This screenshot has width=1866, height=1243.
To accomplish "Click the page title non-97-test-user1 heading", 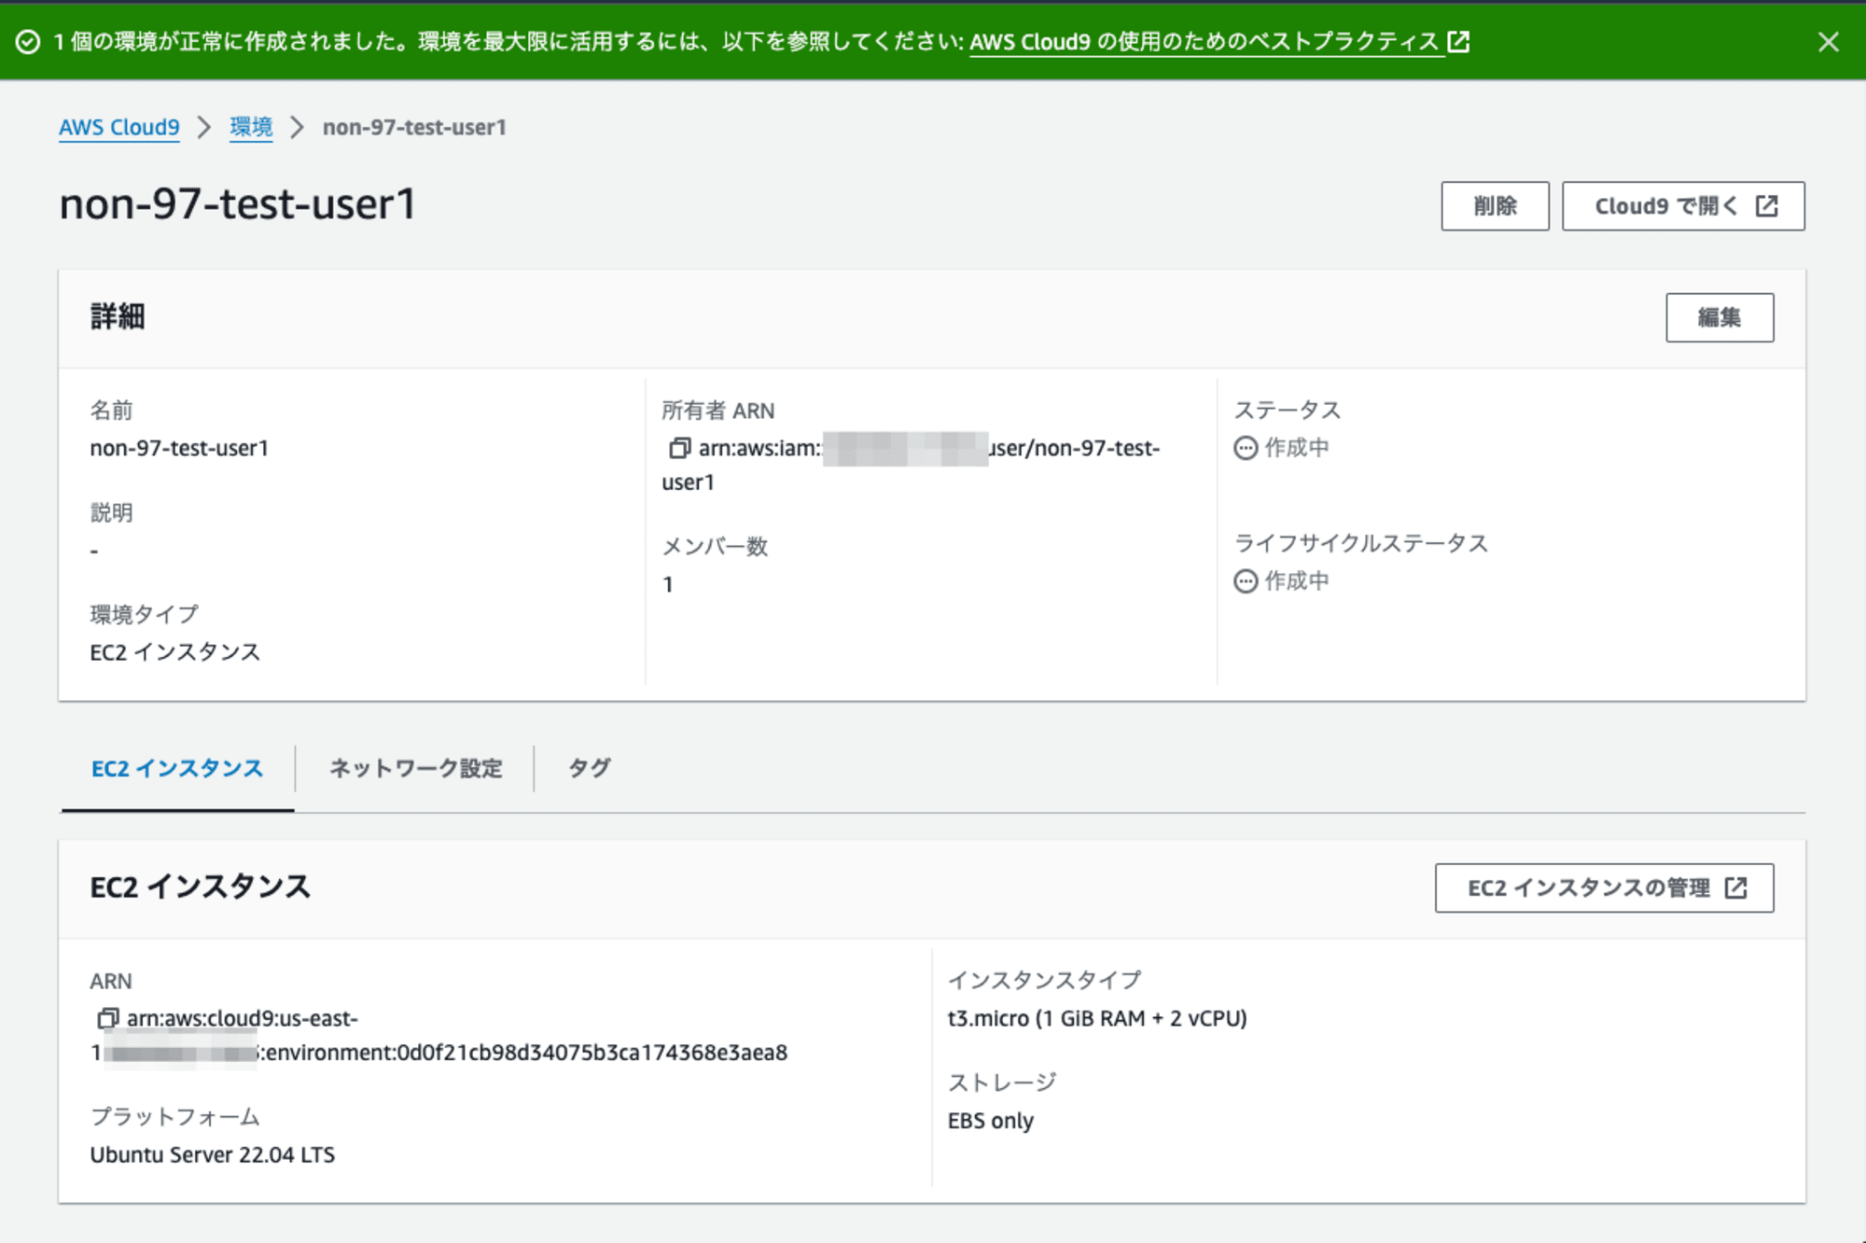I will pos(238,204).
